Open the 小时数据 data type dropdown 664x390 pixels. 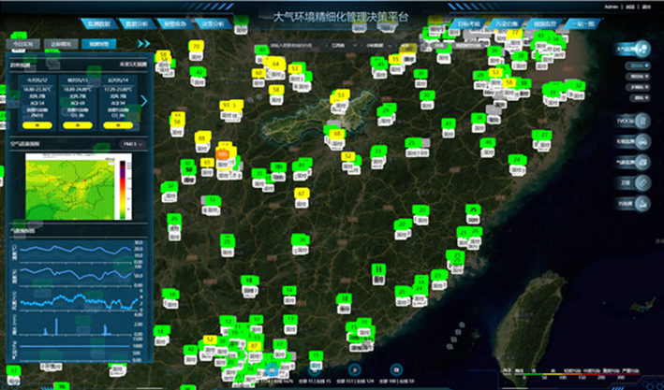pyautogui.click(x=379, y=45)
